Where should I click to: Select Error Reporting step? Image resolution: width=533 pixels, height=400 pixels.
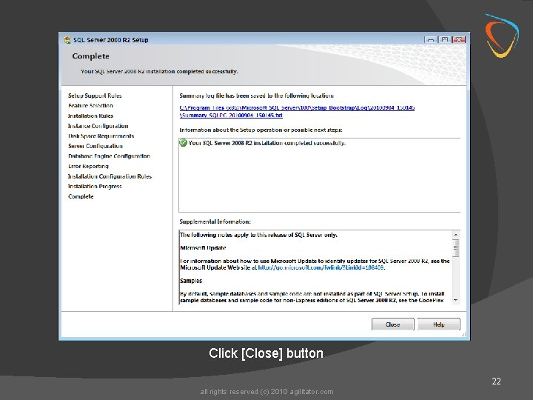point(88,166)
